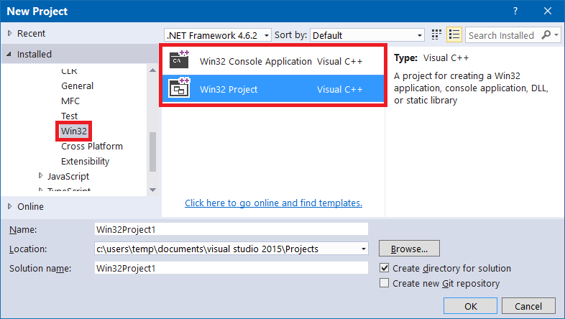Switch to medium icons list view
This screenshot has width=565, height=319.
[x=454, y=34]
